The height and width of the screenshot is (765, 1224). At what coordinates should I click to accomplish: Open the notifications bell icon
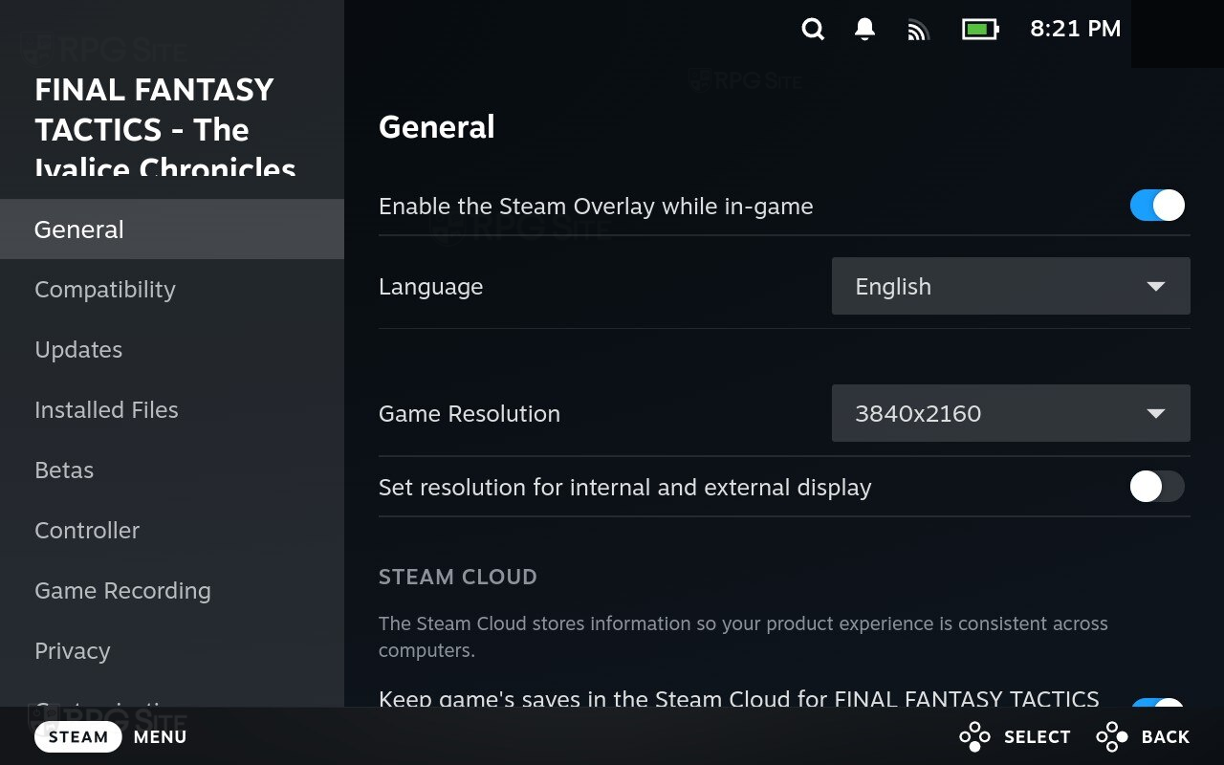[x=864, y=30]
